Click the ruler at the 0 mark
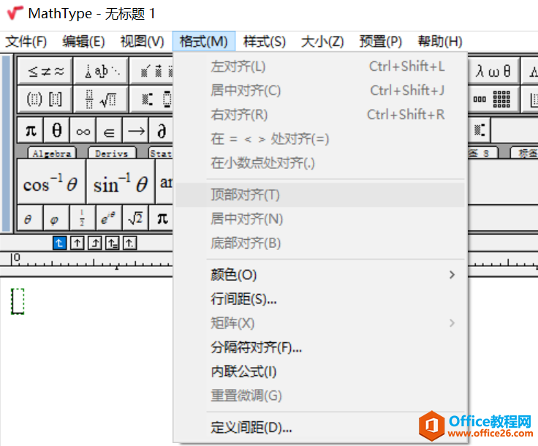The image size is (538, 446). click(16, 258)
